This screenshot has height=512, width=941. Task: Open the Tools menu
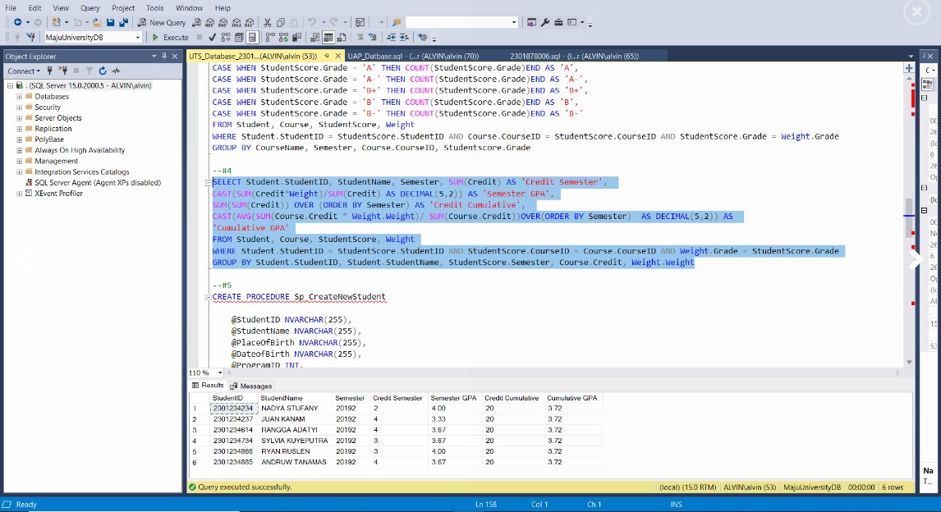click(155, 7)
